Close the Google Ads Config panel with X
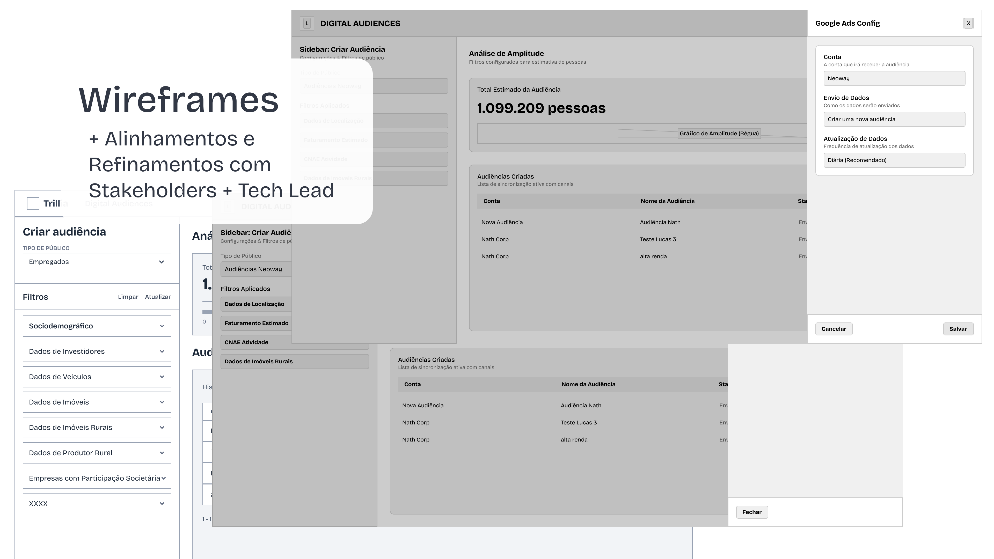Image resolution: width=994 pixels, height=559 pixels. (969, 23)
